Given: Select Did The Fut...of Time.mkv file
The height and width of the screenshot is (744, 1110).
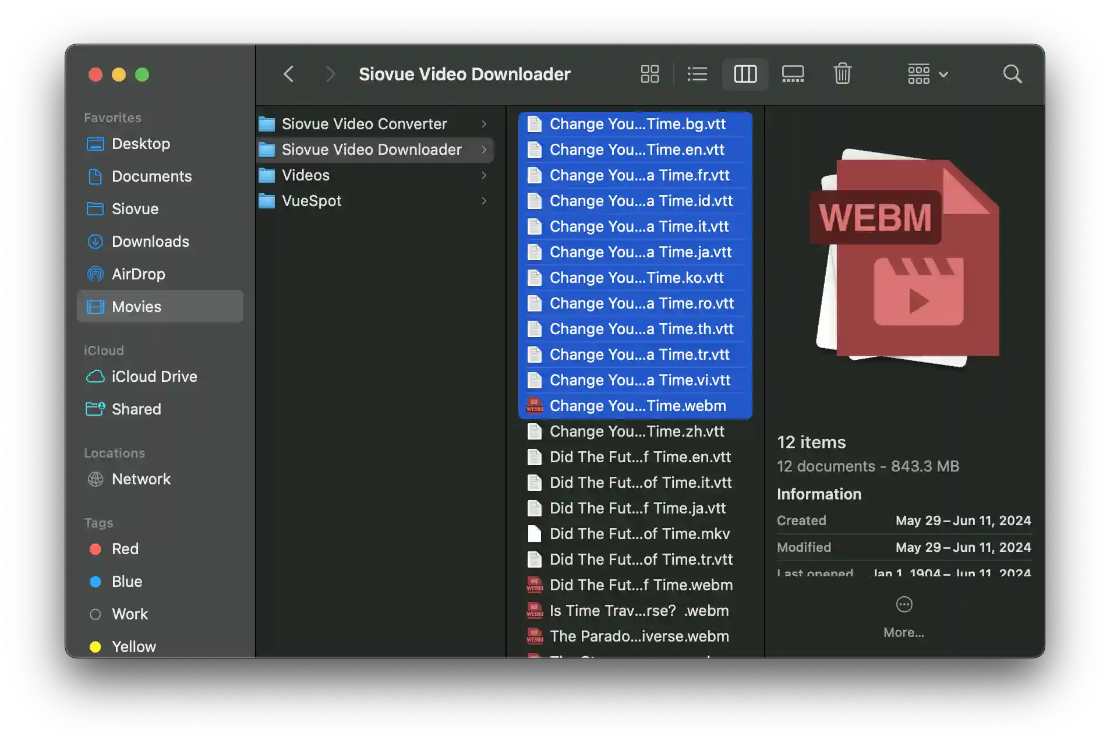Looking at the screenshot, I should tap(635, 534).
